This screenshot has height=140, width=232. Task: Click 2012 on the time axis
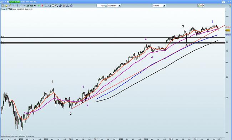pos(96,139)
